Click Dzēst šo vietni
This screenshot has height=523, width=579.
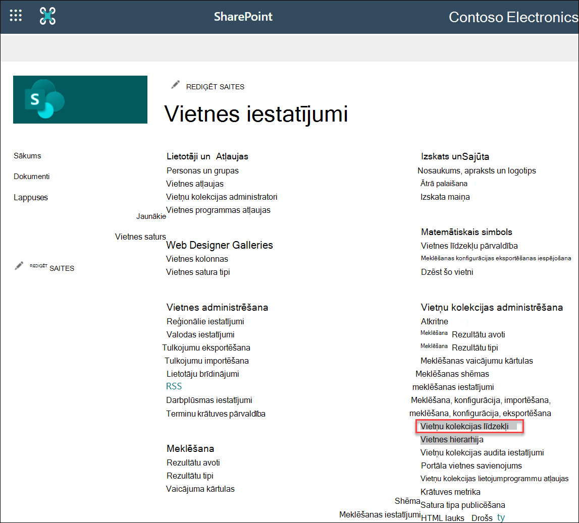pos(447,272)
